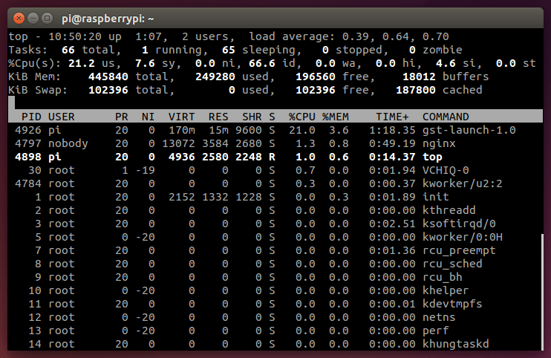
Task: Click the COMMAND column header
Action: pyautogui.click(x=446, y=117)
